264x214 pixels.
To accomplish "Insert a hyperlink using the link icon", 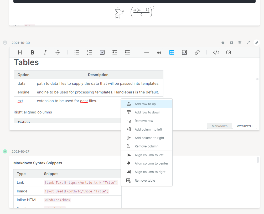I will click(197, 52).
